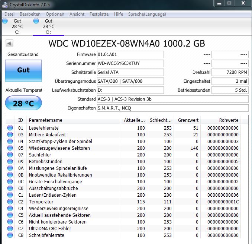Click status orb for UltraDMA-CRC-Fehler
Viewport: 252px width, 244px height.
click(10, 228)
